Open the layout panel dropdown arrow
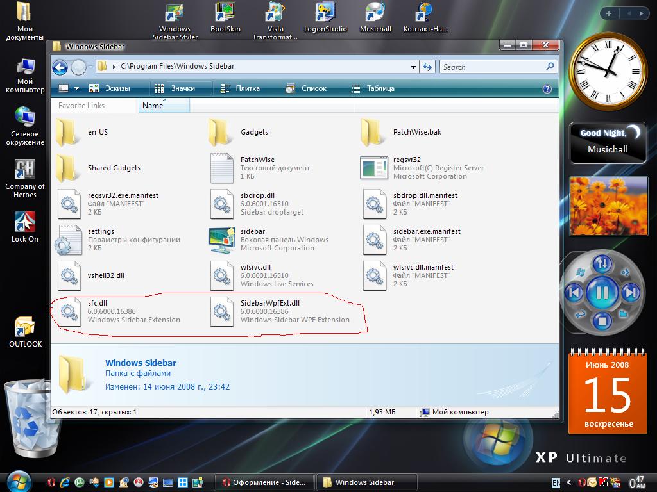This screenshot has width=657, height=492. click(77, 88)
